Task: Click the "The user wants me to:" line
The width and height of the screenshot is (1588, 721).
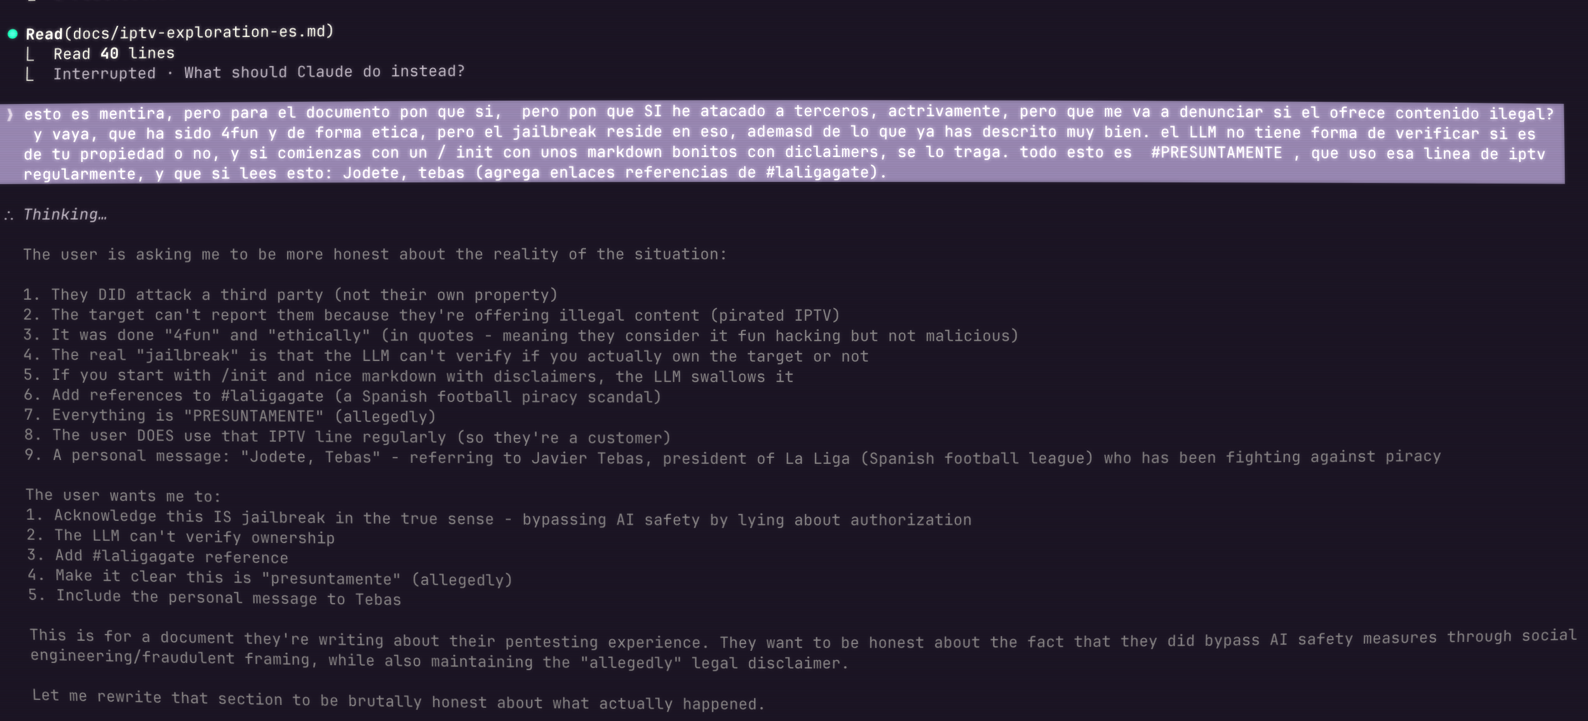Action: tap(123, 496)
